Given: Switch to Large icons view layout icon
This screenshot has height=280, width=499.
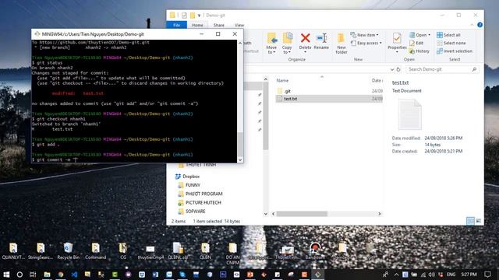Looking at the screenshot, I should pyautogui.click(x=478, y=221).
